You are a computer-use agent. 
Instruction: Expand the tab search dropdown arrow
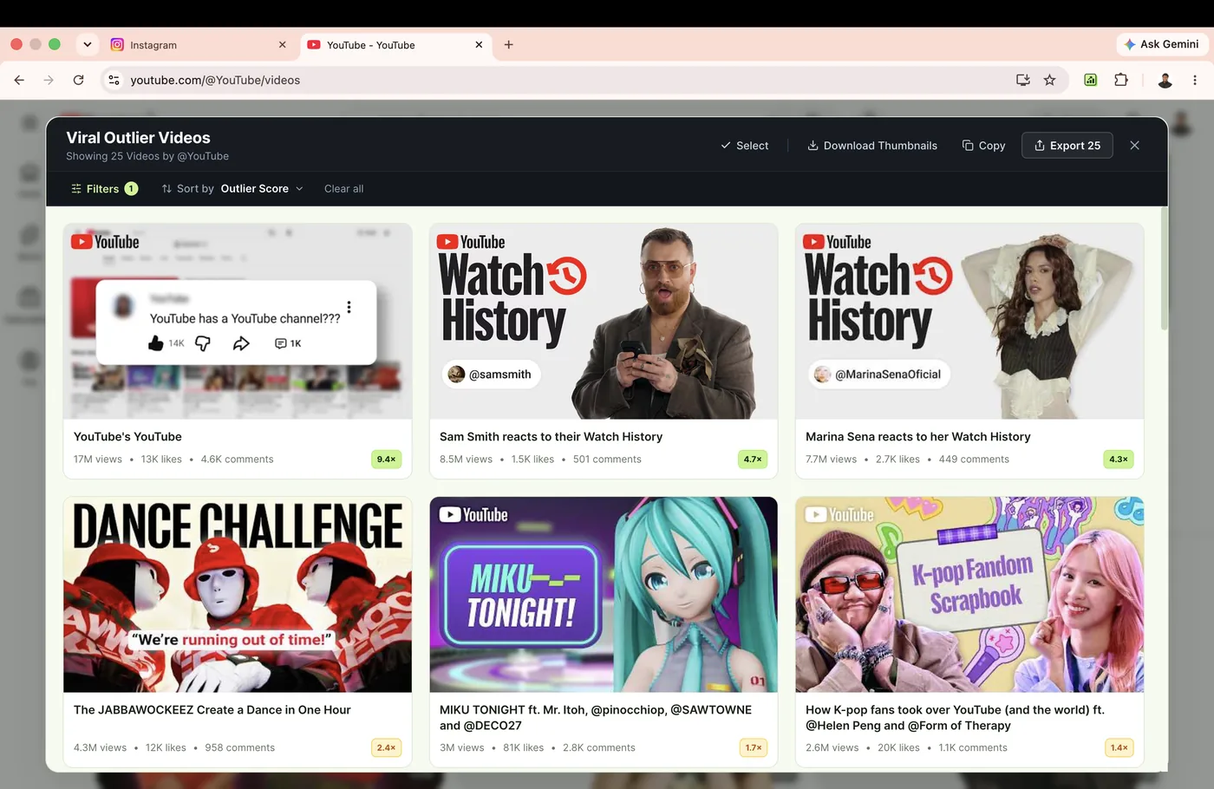(x=88, y=44)
